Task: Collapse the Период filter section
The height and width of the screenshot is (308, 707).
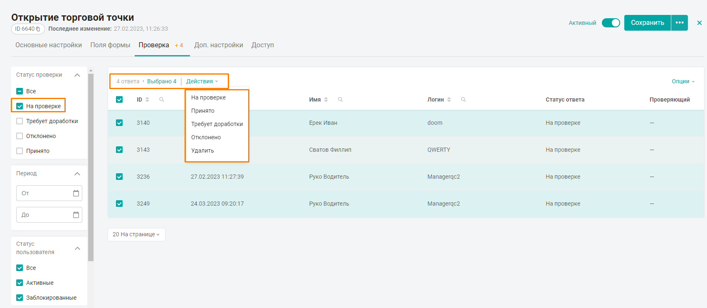Action: 77,174
